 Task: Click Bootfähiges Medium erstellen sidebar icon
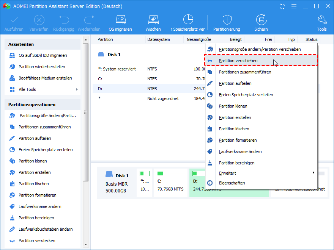point(12,78)
